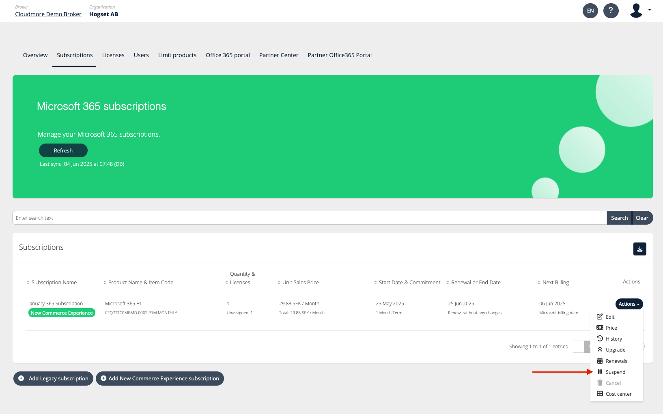Click the Upgrade chevron icon

tap(600, 350)
